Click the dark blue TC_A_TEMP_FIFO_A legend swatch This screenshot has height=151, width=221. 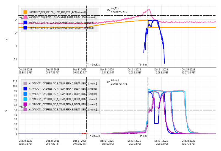point(25,89)
